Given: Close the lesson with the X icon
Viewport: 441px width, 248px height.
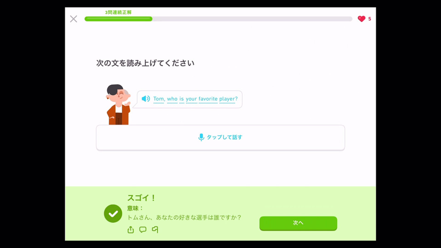Looking at the screenshot, I should click(73, 19).
